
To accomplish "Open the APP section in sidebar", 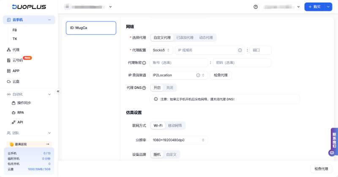I will [x=16, y=71].
